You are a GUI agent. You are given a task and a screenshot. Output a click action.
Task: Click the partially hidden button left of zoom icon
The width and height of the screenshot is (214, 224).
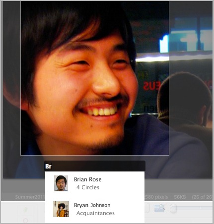(x=147, y=208)
